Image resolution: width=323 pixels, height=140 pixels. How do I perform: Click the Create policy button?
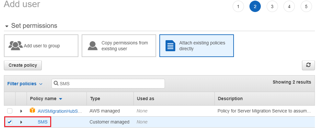pos(23,65)
